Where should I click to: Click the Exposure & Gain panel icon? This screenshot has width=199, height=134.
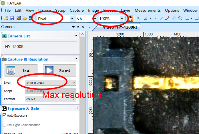pyautogui.click(x=4, y=109)
